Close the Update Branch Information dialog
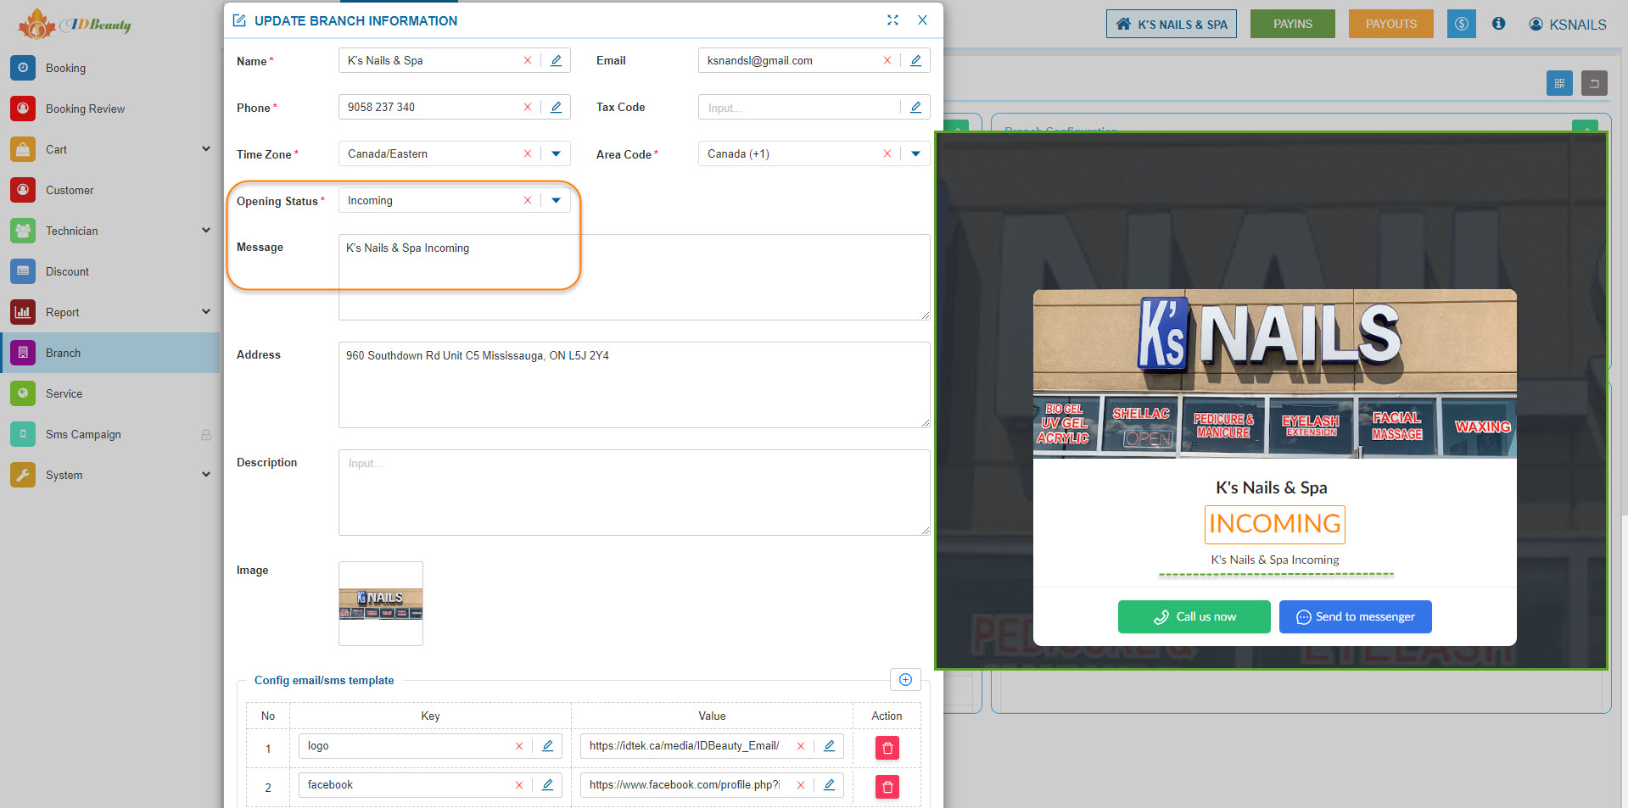The width and height of the screenshot is (1628, 808). [x=922, y=20]
